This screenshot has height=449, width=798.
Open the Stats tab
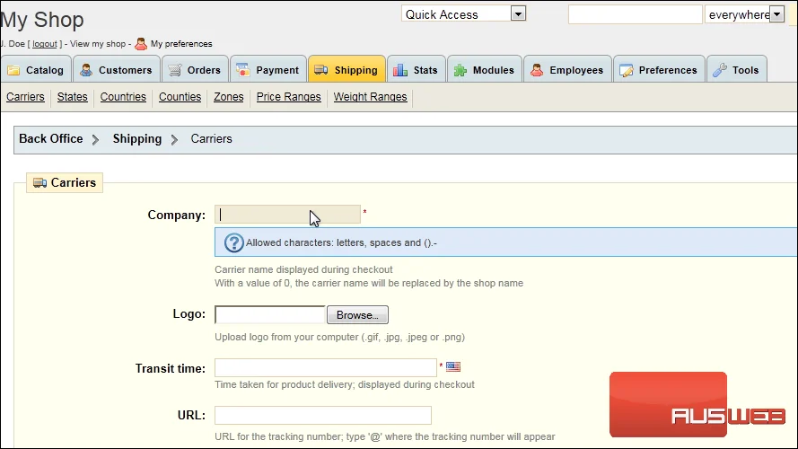[x=417, y=69]
